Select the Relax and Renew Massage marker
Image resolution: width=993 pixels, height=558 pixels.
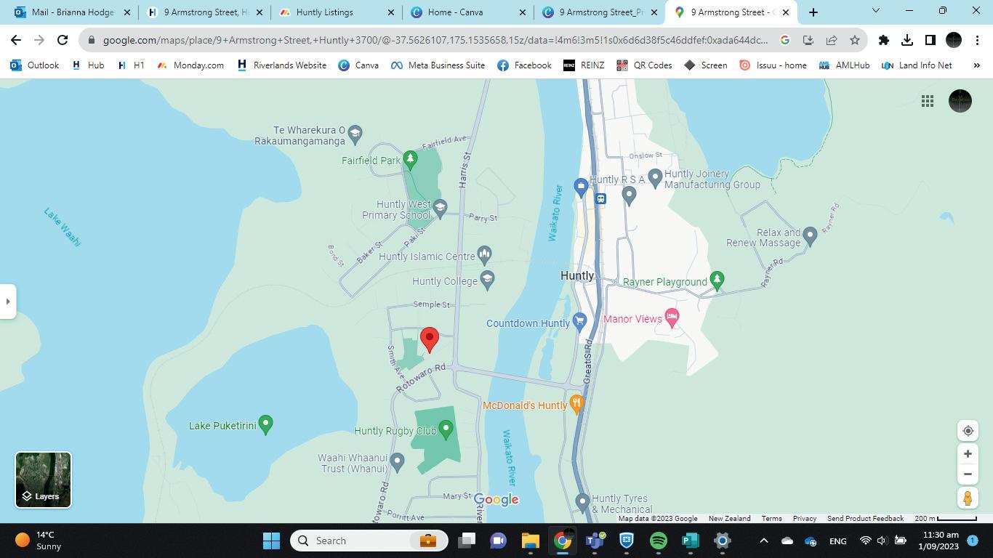[810, 237]
